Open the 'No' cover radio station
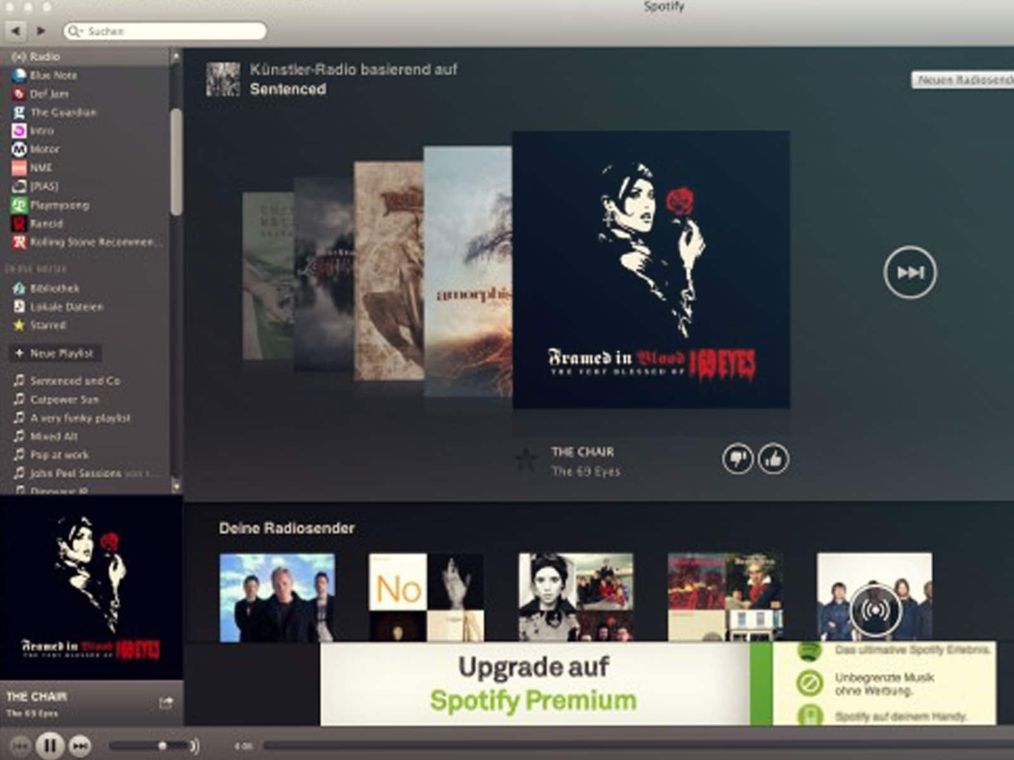This screenshot has height=760, width=1014. (x=427, y=598)
